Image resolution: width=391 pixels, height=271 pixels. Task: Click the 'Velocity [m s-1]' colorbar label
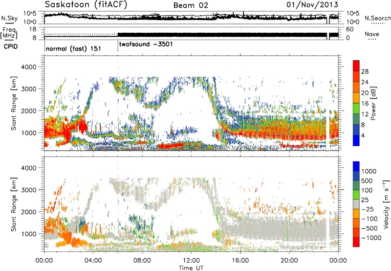pos(386,204)
